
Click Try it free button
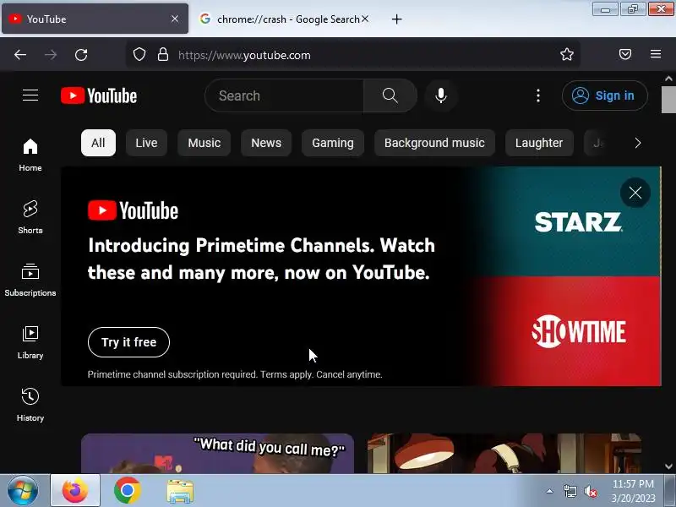128,342
